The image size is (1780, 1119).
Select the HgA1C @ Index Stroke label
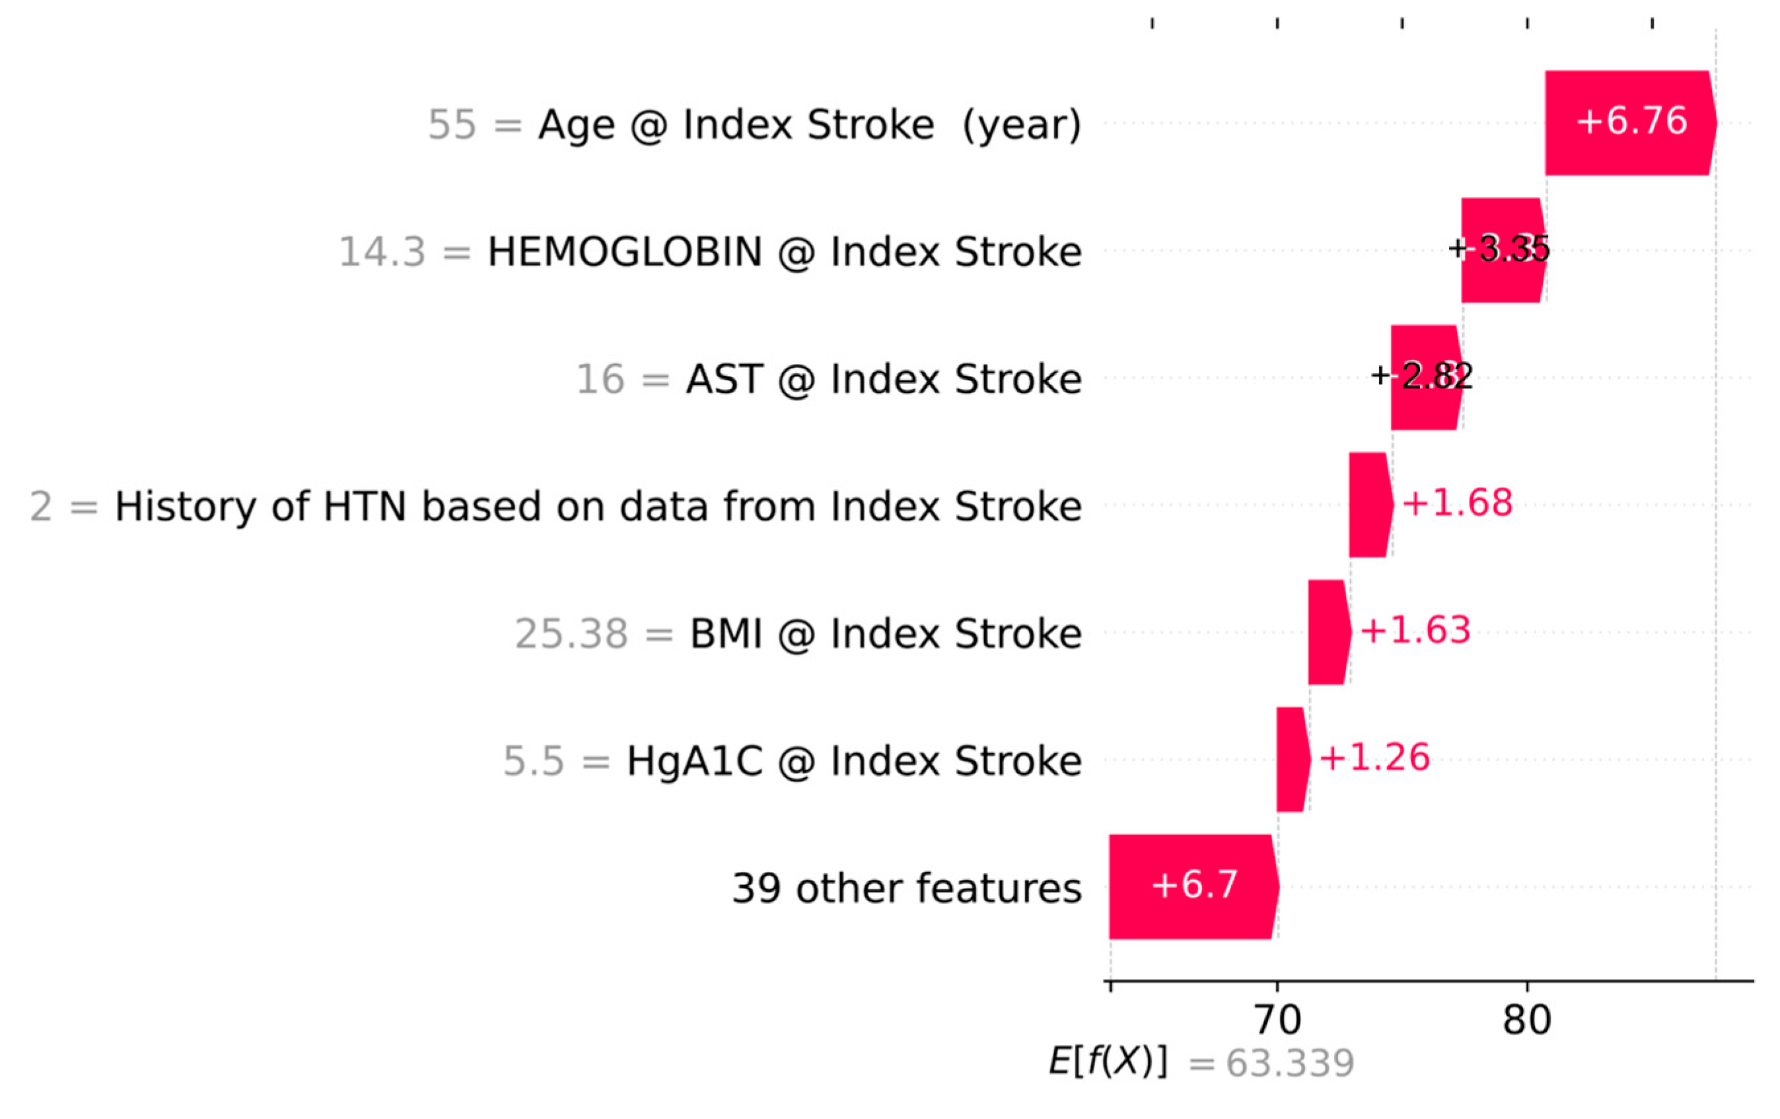[854, 760]
